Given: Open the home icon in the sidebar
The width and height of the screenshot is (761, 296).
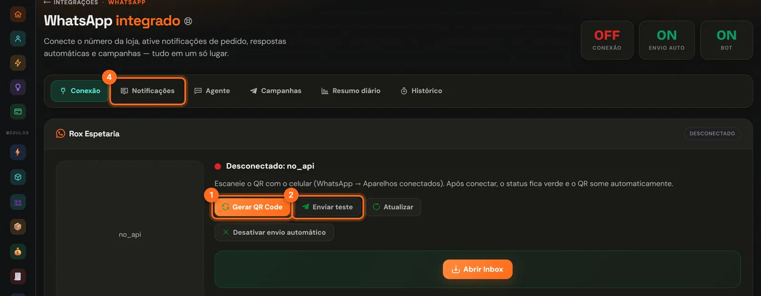Looking at the screenshot, I should tap(18, 14).
